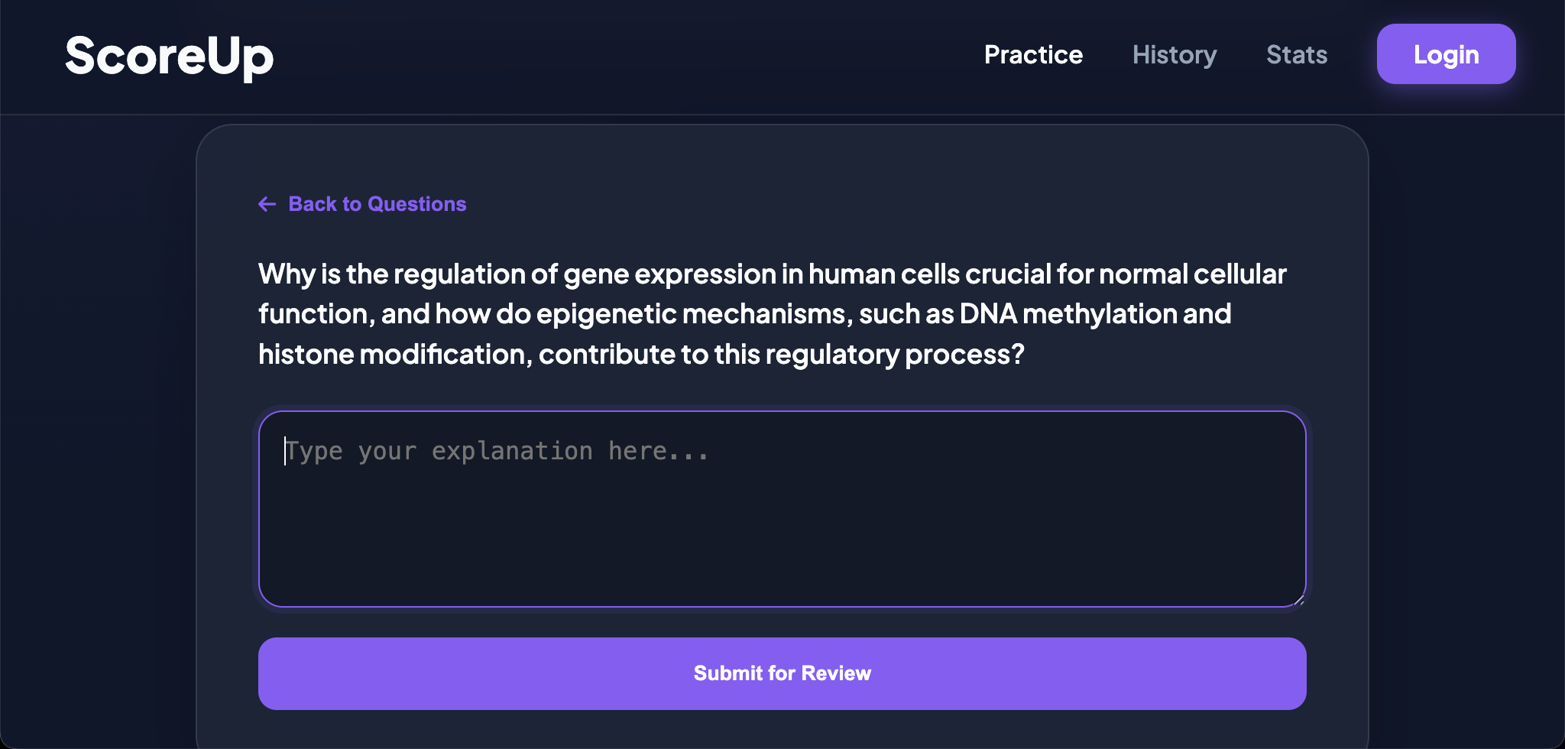Click the gene expression question text
Image resolution: width=1565 pixels, height=749 pixels.
point(773,314)
